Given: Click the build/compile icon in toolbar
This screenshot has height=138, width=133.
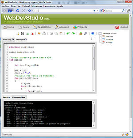Looking at the screenshot, I should pyautogui.click(x=81, y=34).
